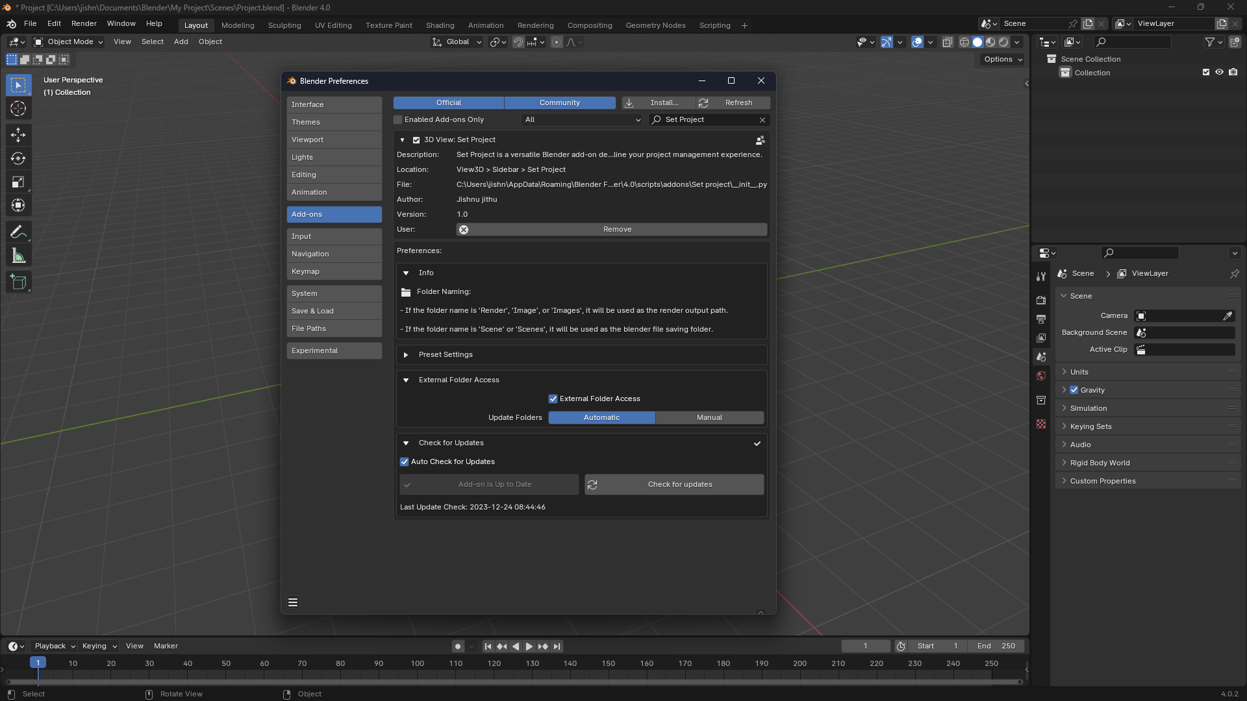Switch to the Shading workspace tab
The image size is (1247, 701).
pos(440,25)
